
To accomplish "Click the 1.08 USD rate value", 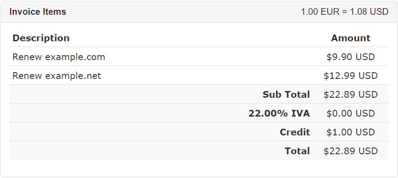I will point(369,12).
